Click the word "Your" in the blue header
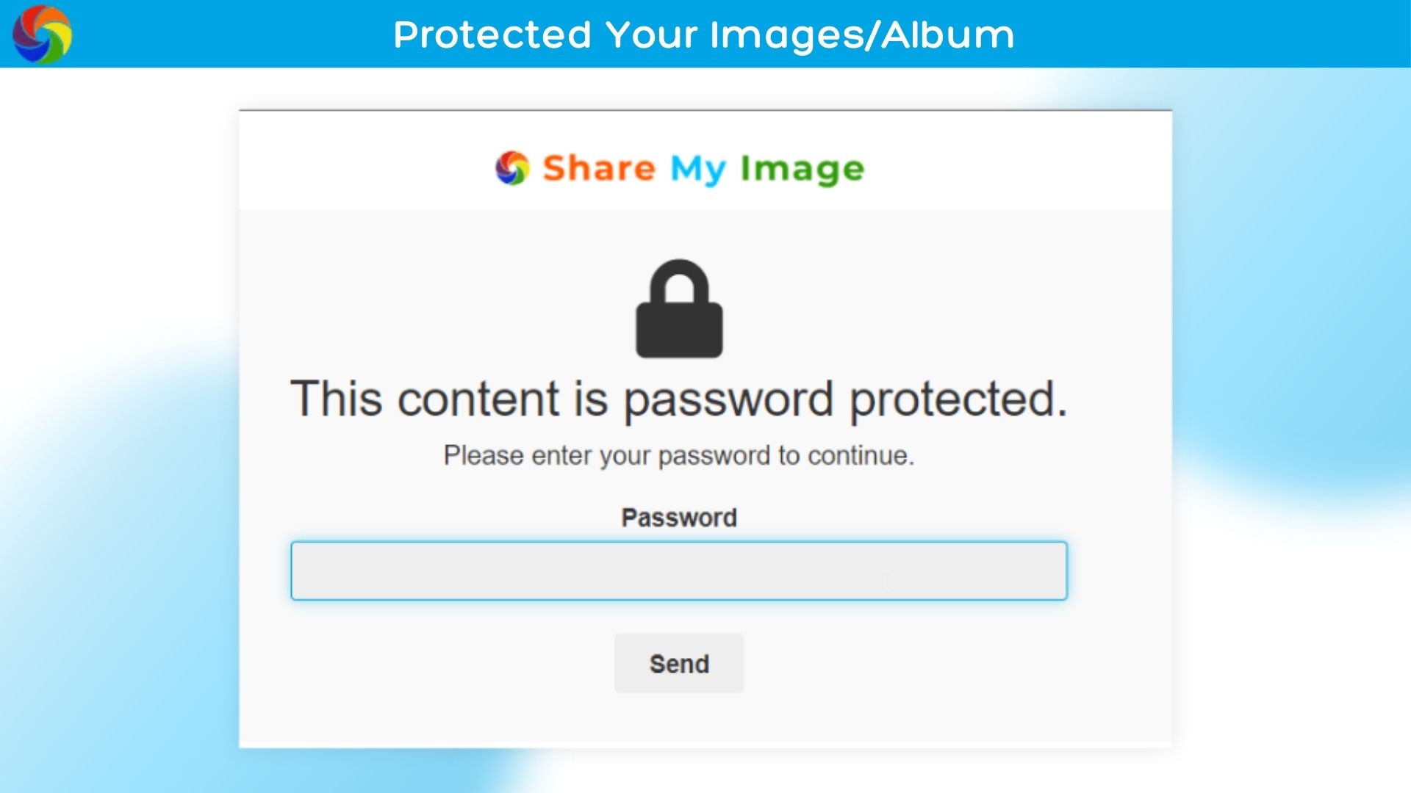This screenshot has width=1411, height=793. 650,35
